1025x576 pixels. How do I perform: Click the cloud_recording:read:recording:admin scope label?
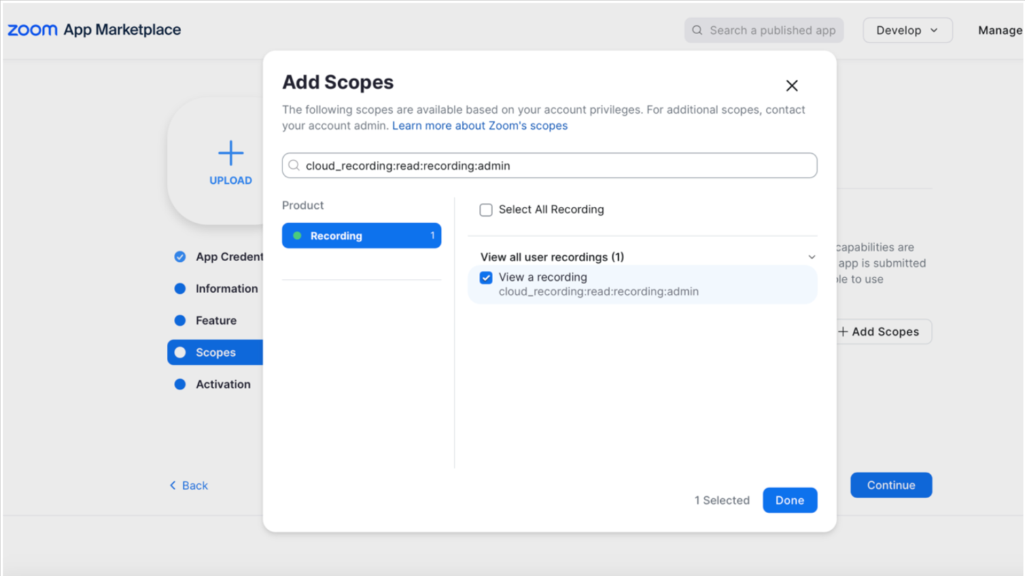(x=599, y=292)
